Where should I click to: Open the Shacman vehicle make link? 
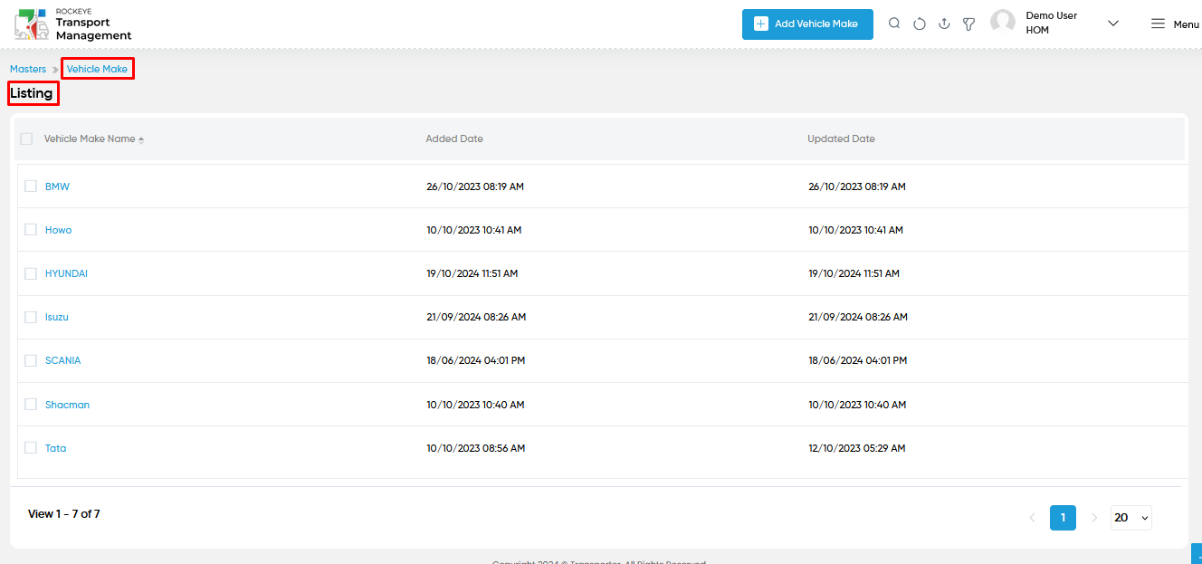tap(67, 405)
